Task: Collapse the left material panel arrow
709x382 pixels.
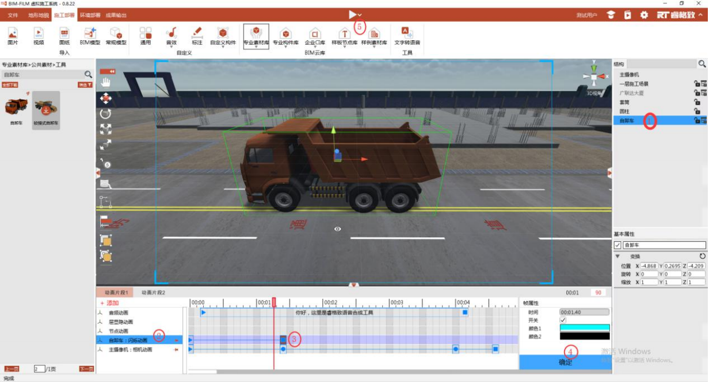Action: pyautogui.click(x=98, y=172)
